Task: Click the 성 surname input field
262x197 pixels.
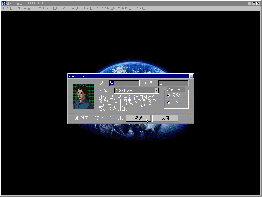Action: pos(124,83)
